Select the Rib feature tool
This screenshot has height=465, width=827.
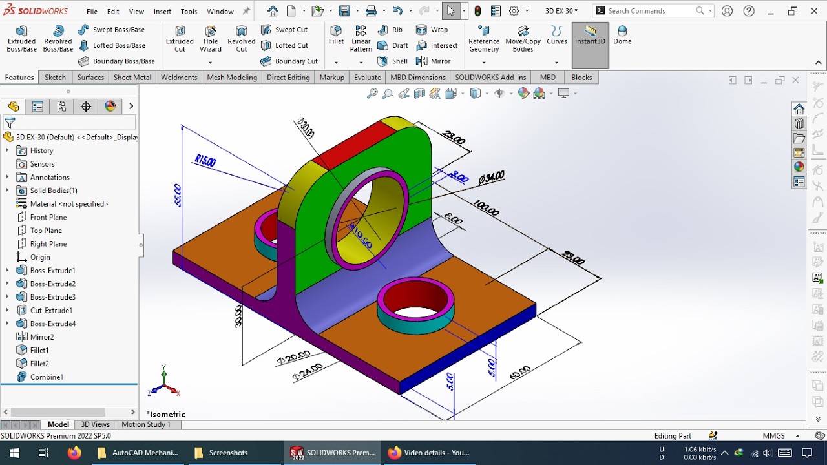390,30
